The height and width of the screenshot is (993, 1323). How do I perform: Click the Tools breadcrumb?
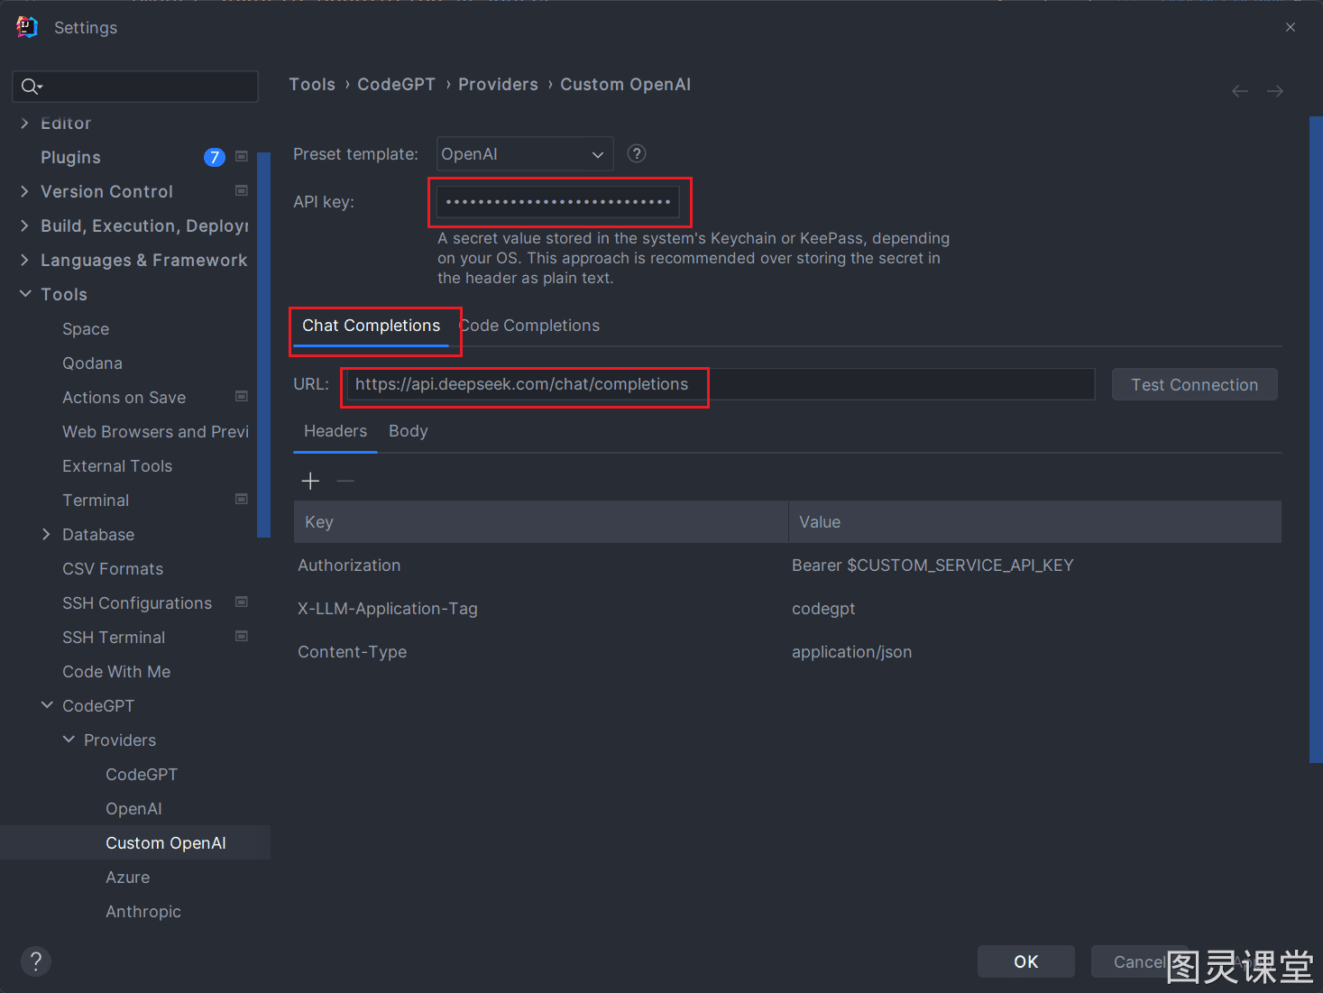click(312, 84)
